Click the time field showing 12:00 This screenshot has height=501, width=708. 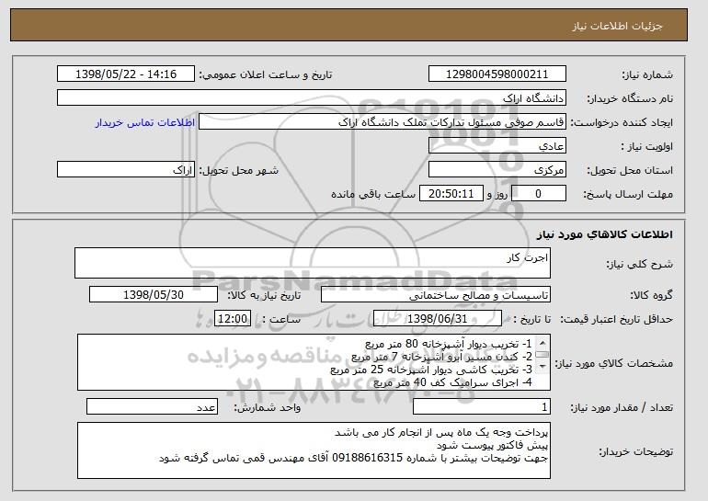coord(233,319)
